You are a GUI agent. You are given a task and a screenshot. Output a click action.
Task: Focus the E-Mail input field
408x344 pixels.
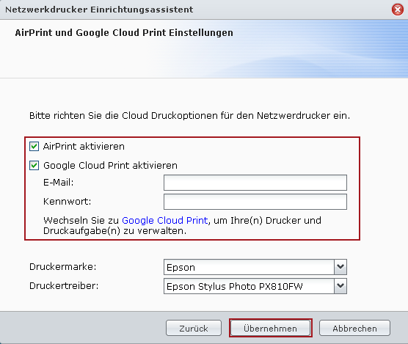click(x=255, y=183)
